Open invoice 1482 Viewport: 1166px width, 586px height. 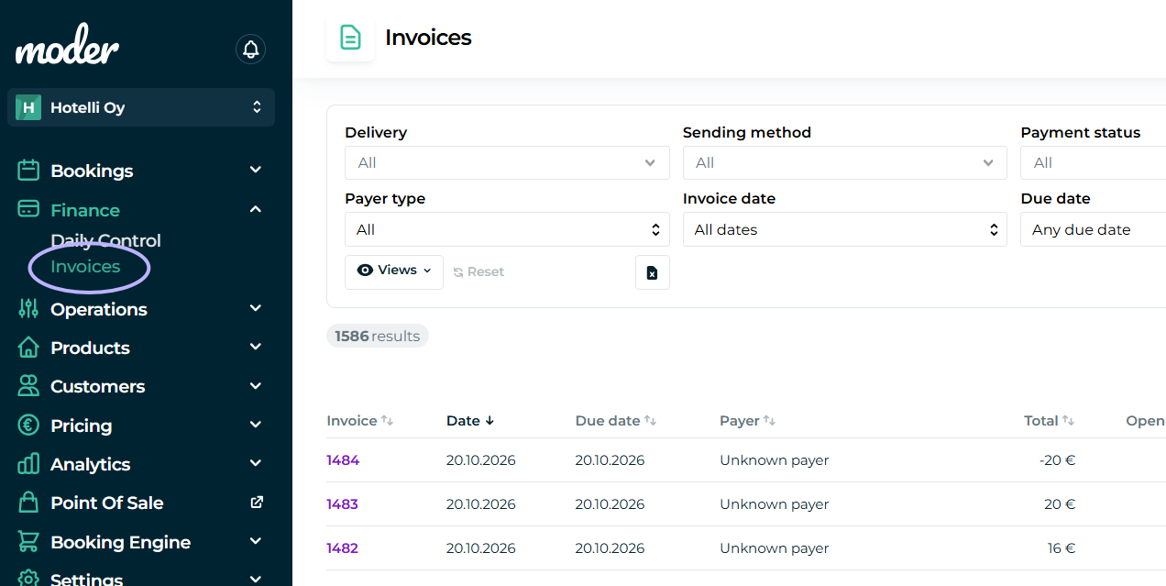click(342, 548)
